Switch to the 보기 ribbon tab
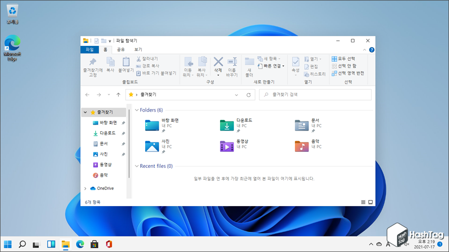449x252 pixels. point(138,49)
